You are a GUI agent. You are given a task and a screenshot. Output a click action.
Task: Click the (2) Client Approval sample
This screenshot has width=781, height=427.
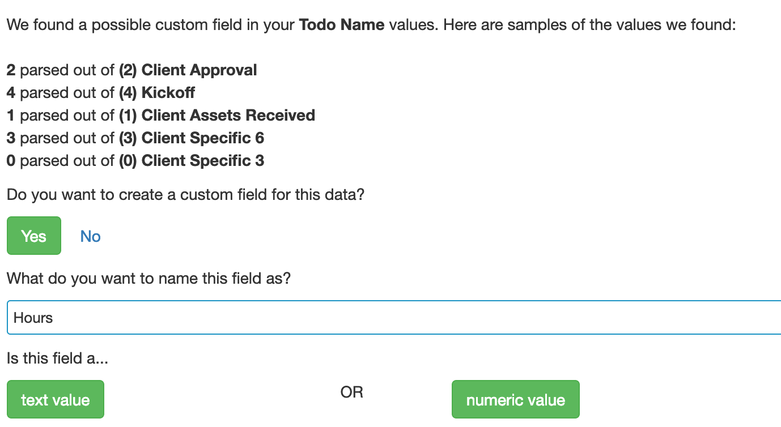pos(188,70)
